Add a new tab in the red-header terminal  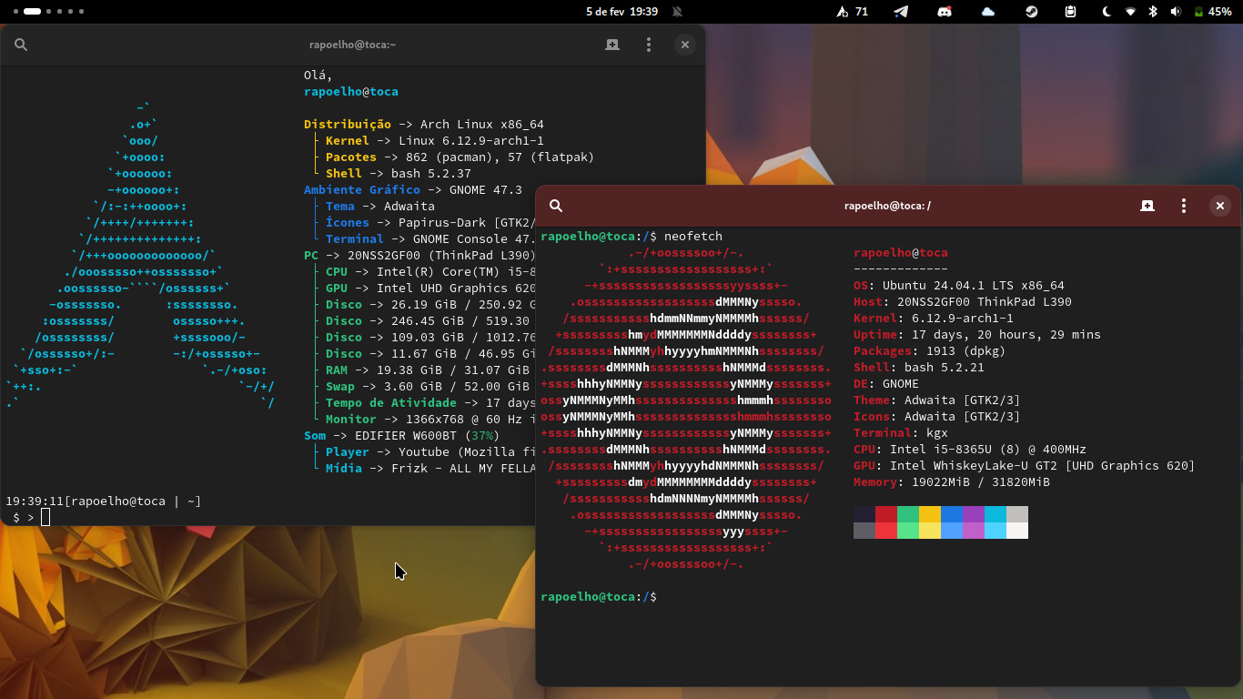point(1147,206)
